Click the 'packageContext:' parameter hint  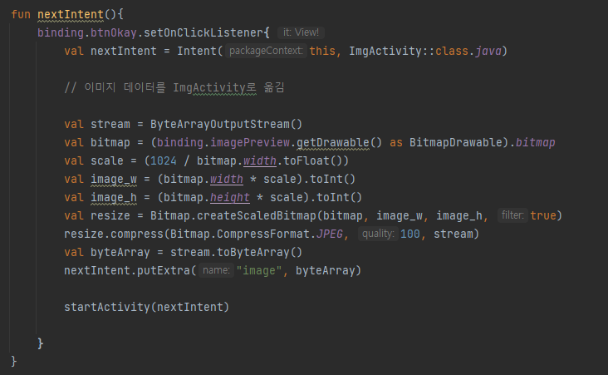point(266,51)
